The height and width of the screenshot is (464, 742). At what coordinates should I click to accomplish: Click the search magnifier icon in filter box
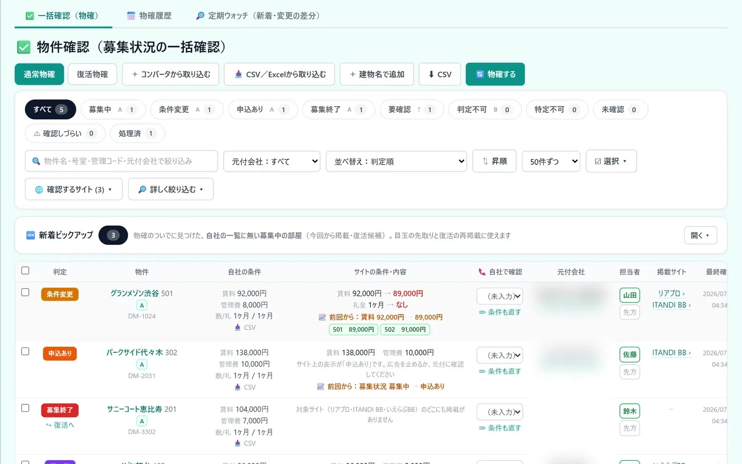(x=36, y=161)
